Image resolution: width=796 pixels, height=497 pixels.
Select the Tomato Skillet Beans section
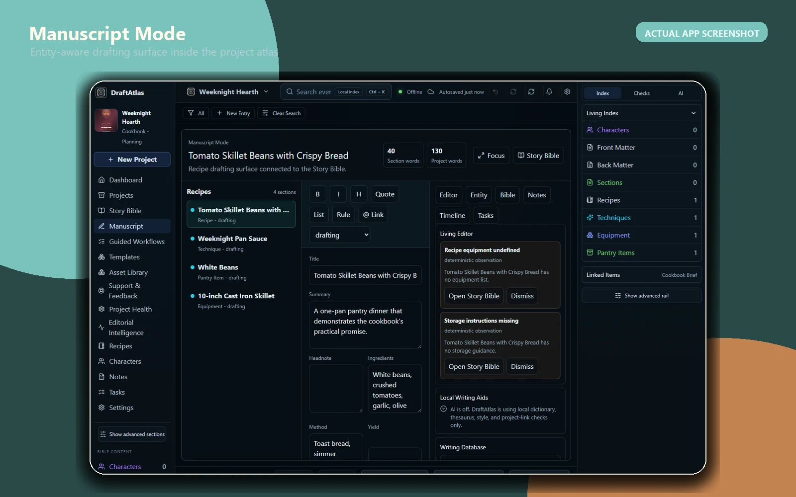(x=241, y=214)
